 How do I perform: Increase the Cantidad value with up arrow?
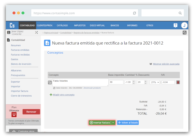point(134,81)
